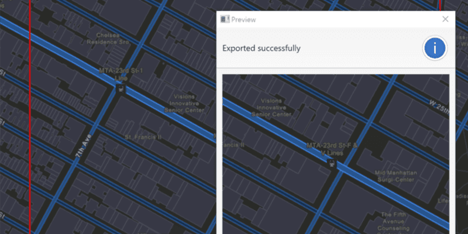Click the MTA-23rd St-1 Line label text
The width and height of the screenshot is (468, 234).
click(x=121, y=75)
